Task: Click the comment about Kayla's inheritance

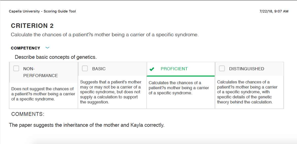Action: [87, 125]
